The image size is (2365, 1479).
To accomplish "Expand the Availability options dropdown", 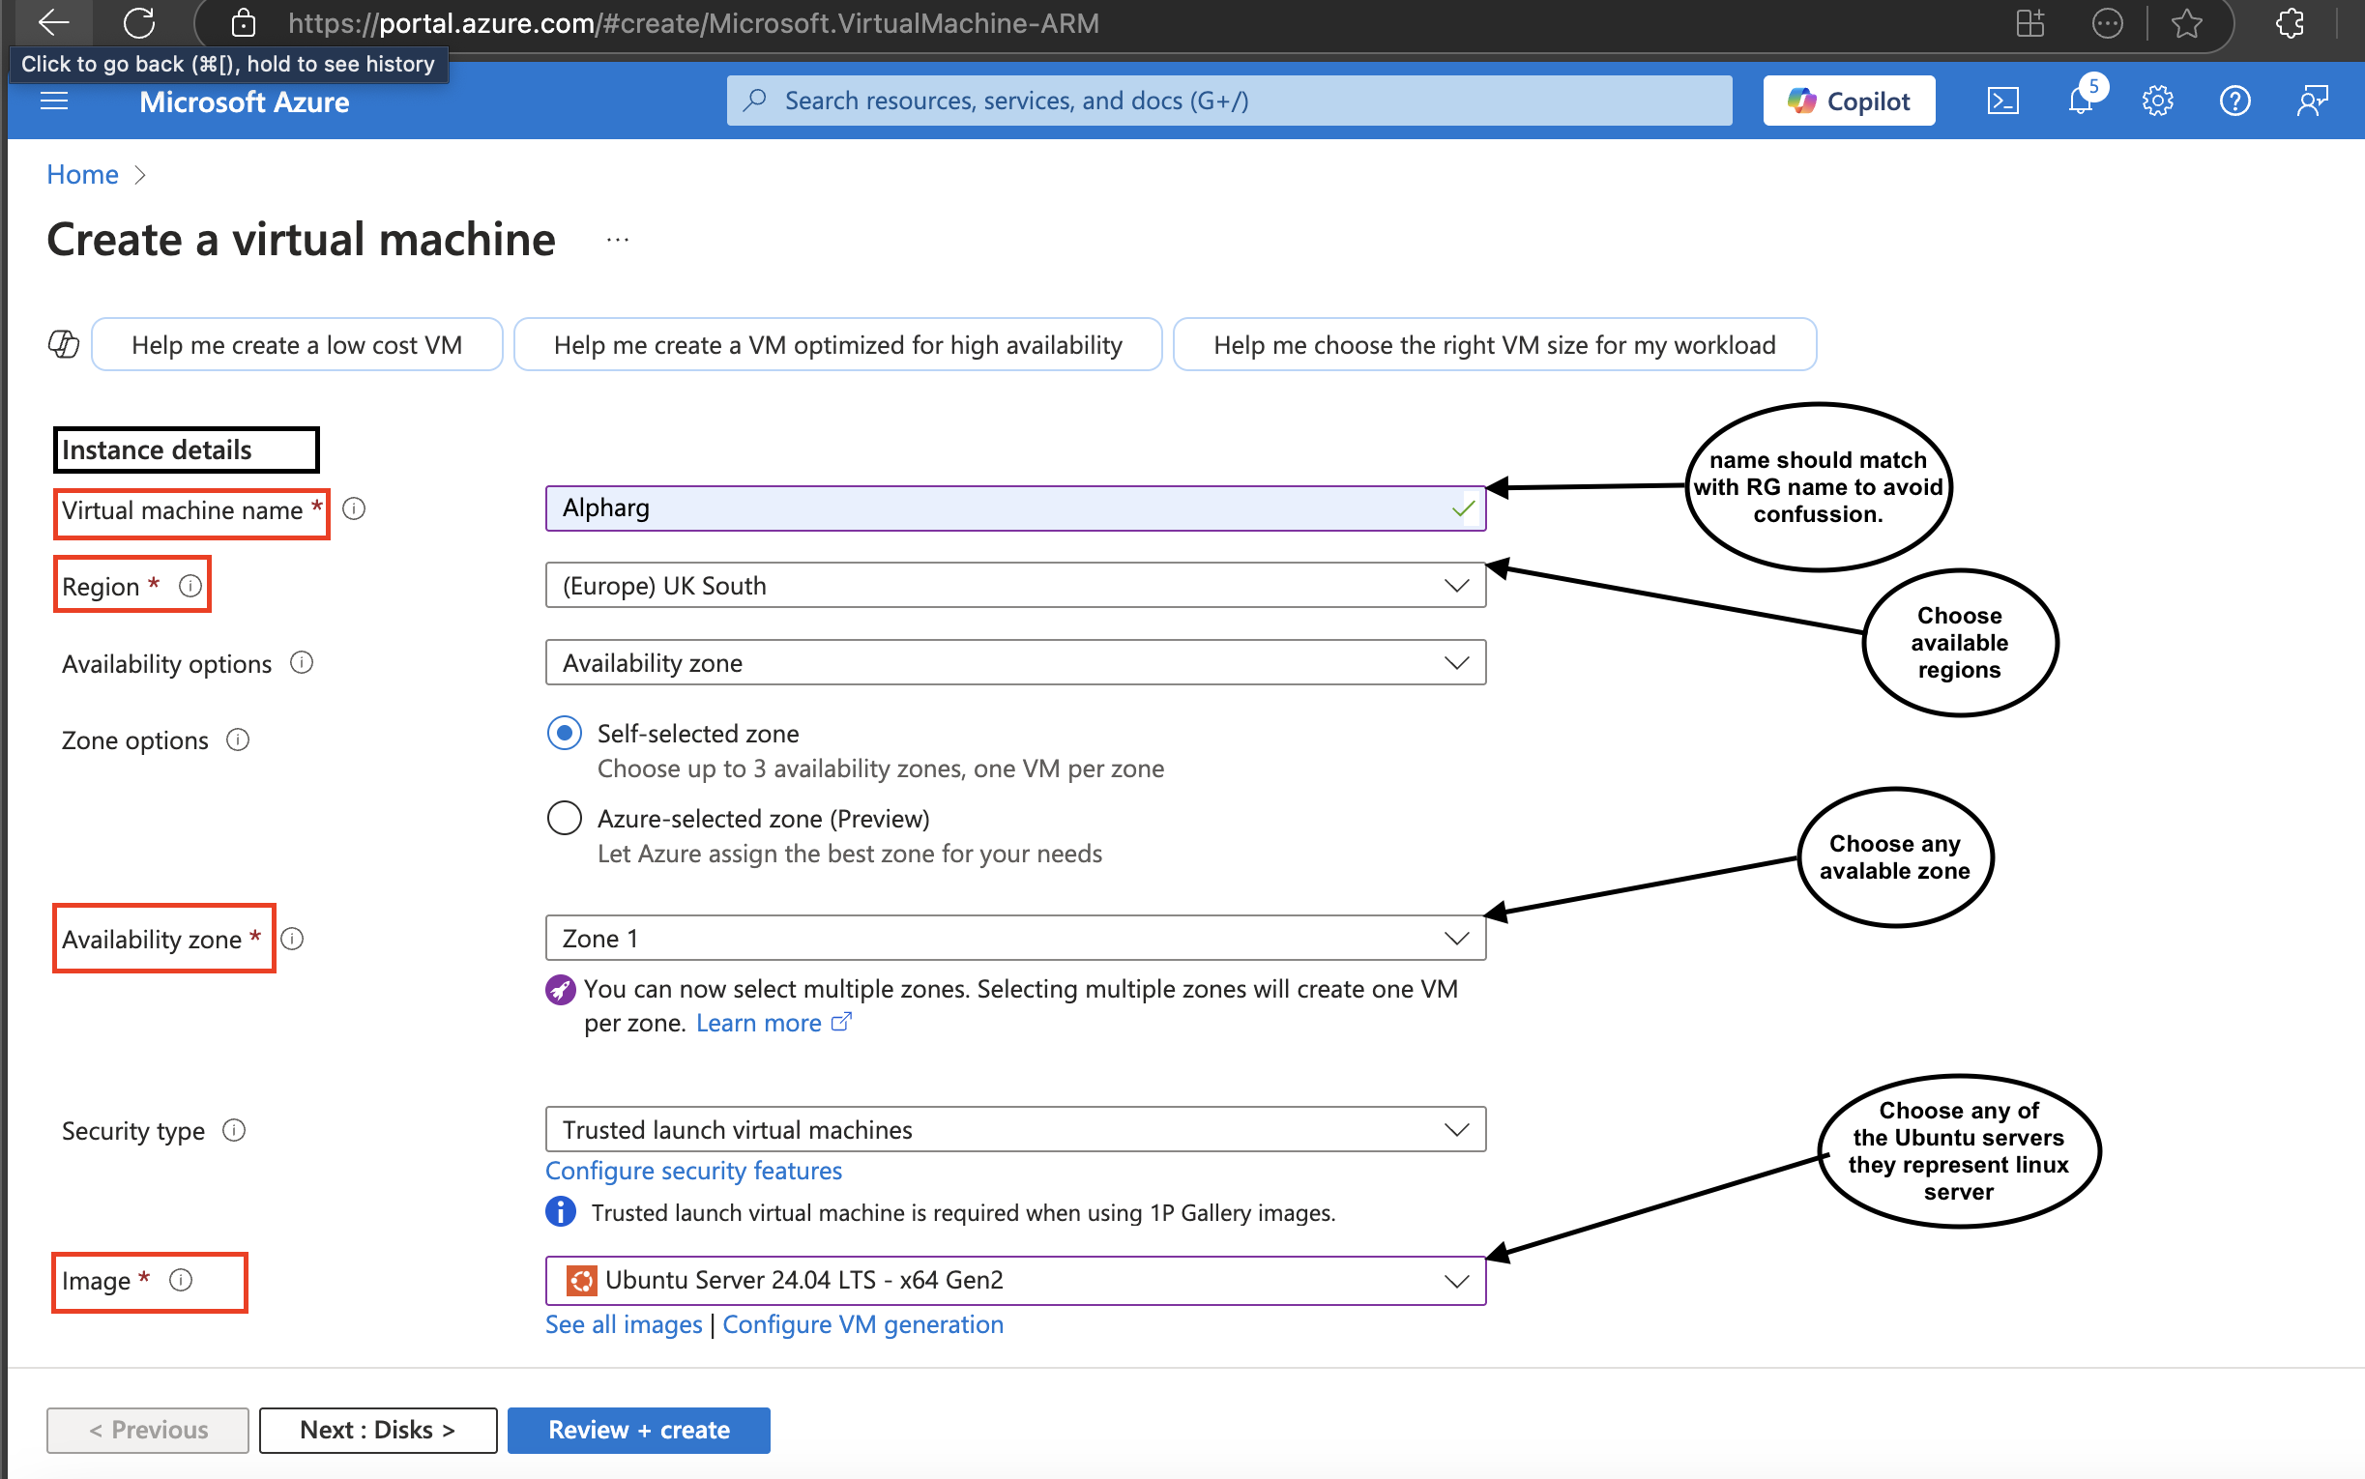I will point(1015,662).
